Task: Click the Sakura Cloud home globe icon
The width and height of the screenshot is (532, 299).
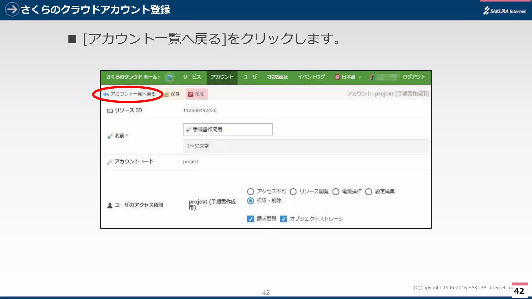Action: (170, 77)
